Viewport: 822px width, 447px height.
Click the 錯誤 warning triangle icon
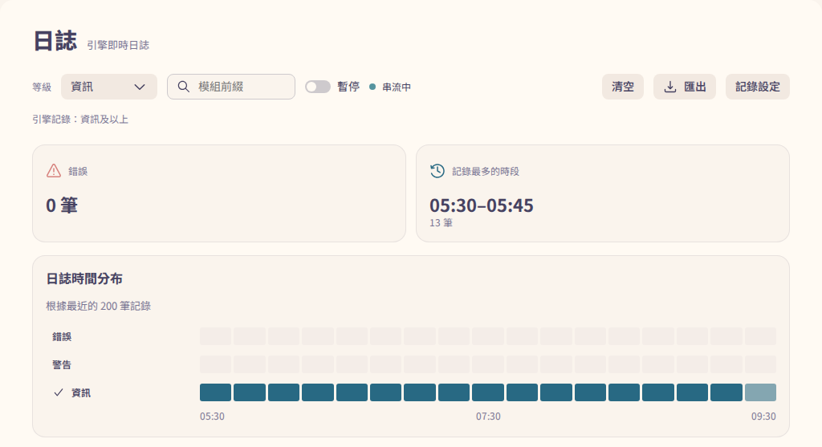(54, 171)
